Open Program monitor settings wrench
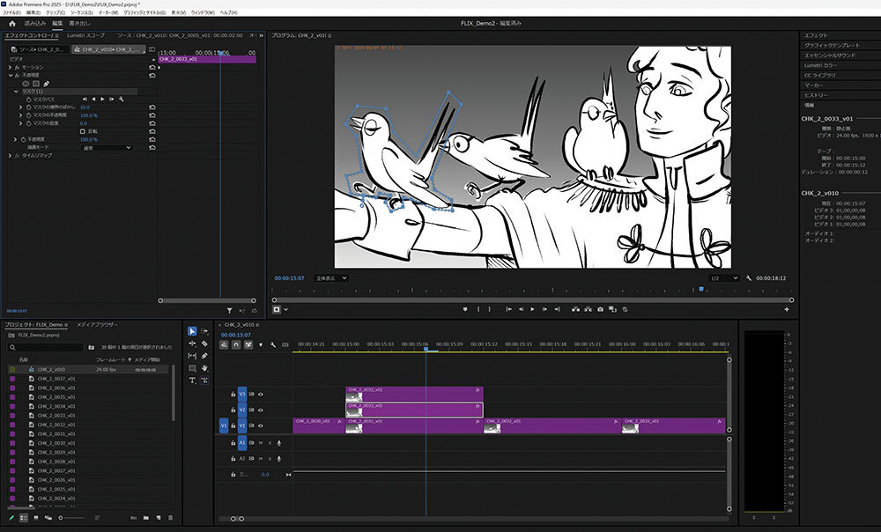881x532 pixels. pyautogui.click(x=748, y=278)
